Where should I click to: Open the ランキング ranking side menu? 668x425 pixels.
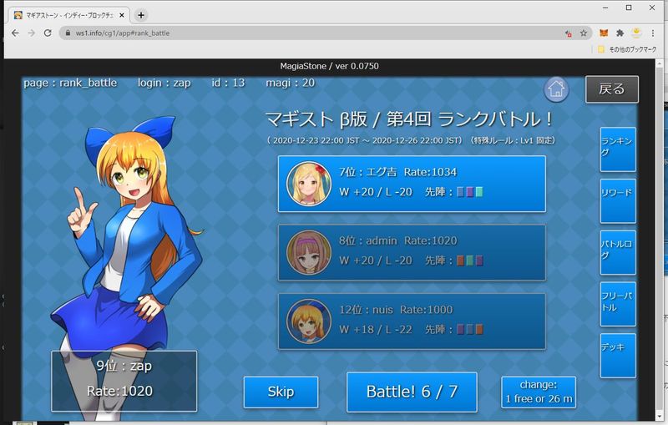tap(618, 149)
